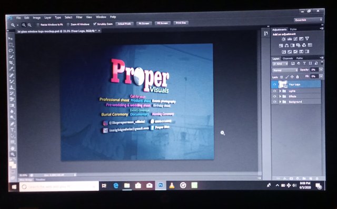The image size is (337, 209).
Task: Click the foreground color swatch
Action: [12, 164]
